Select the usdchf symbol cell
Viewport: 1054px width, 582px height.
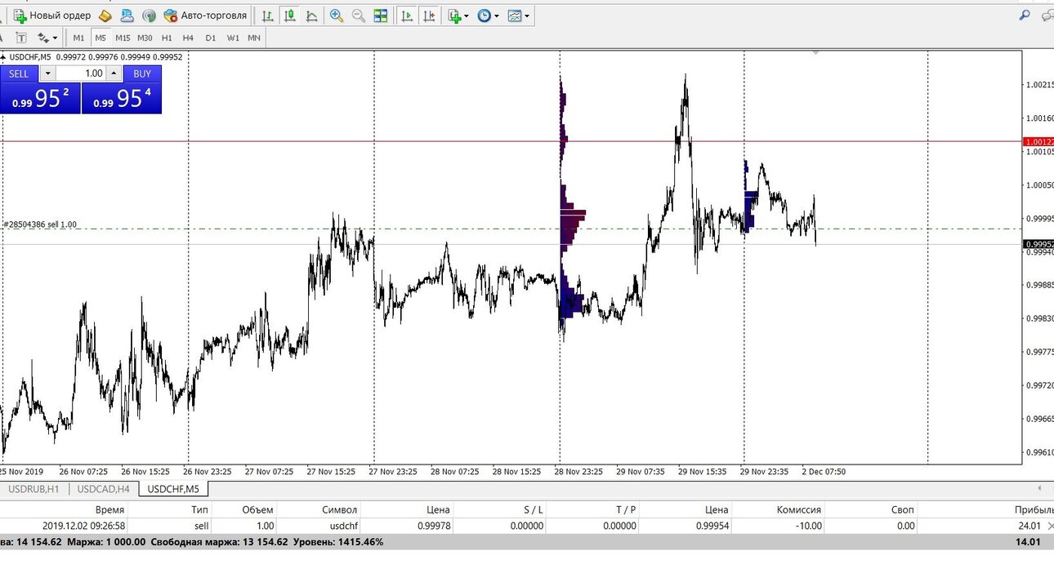click(344, 526)
